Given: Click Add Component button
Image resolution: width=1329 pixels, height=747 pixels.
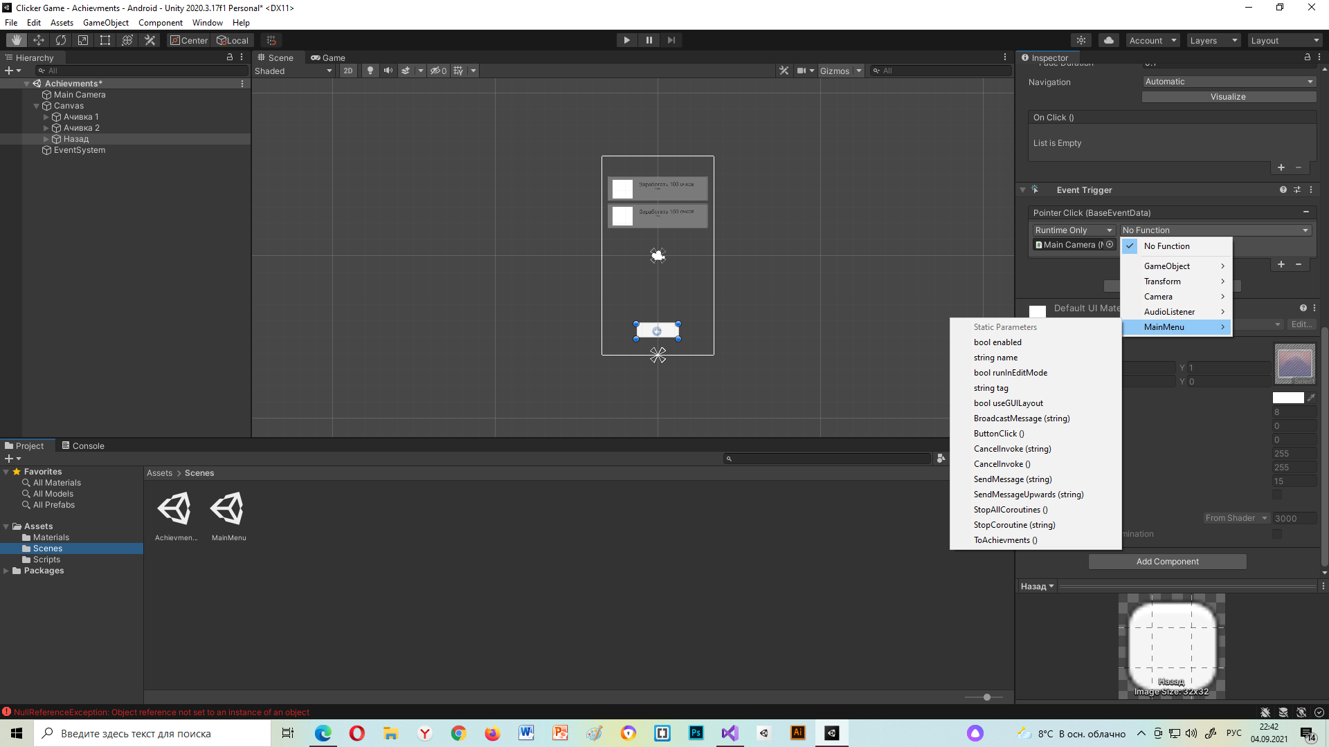Looking at the screenshot, I should tap(1168, 562).
